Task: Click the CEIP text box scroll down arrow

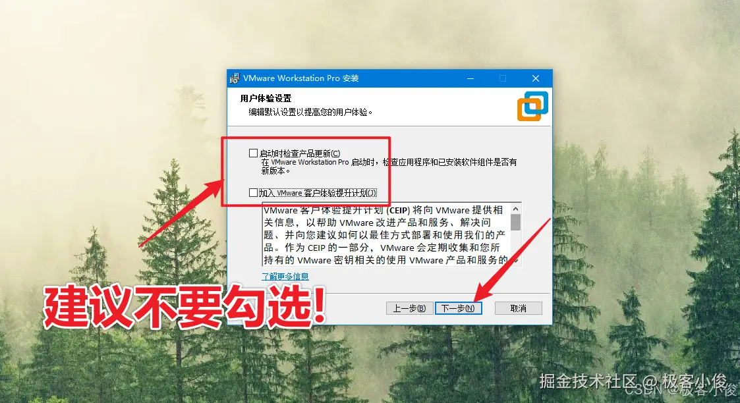Action: point(516,260)
